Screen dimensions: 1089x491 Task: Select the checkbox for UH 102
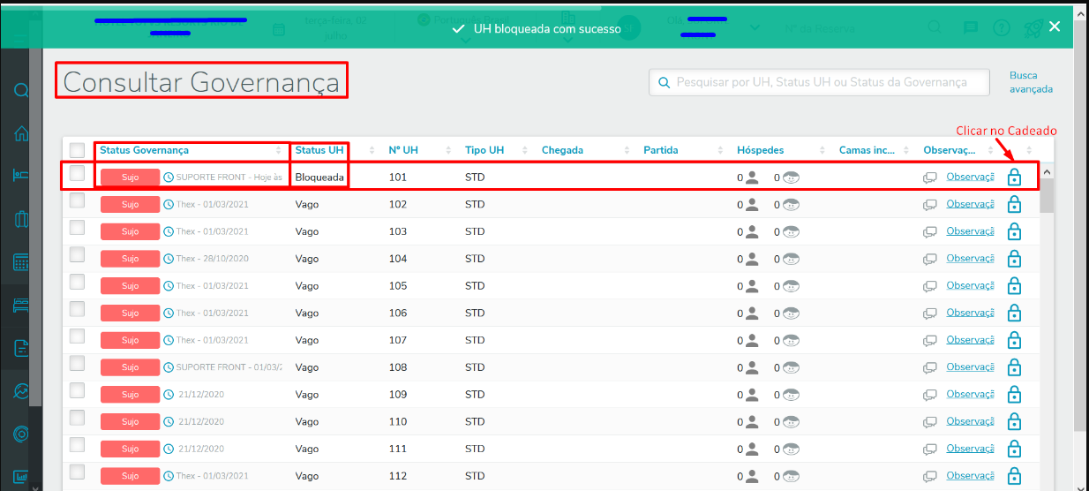[x=77, y=200]
